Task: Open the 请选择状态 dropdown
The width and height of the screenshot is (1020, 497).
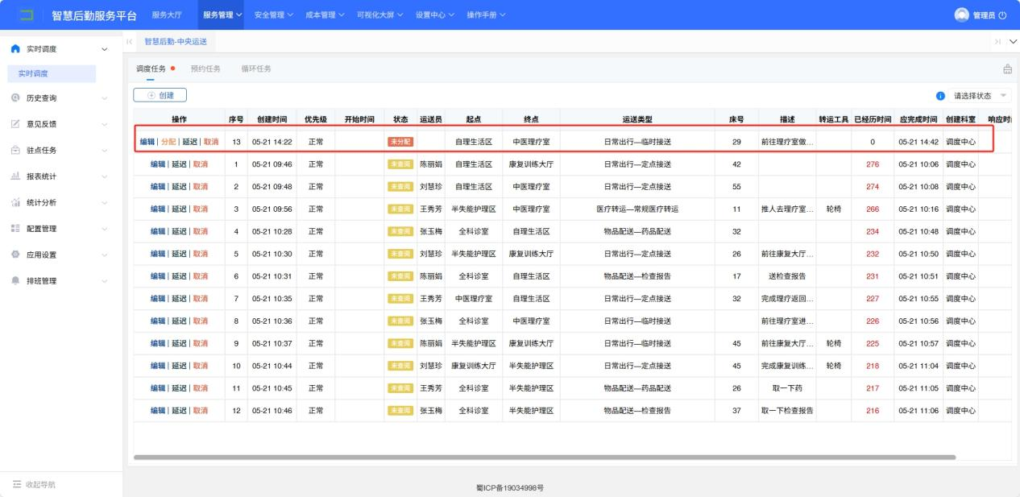Action: (981, 96)
